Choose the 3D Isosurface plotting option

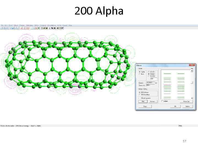pyautogui.click(x=139, y=95)
